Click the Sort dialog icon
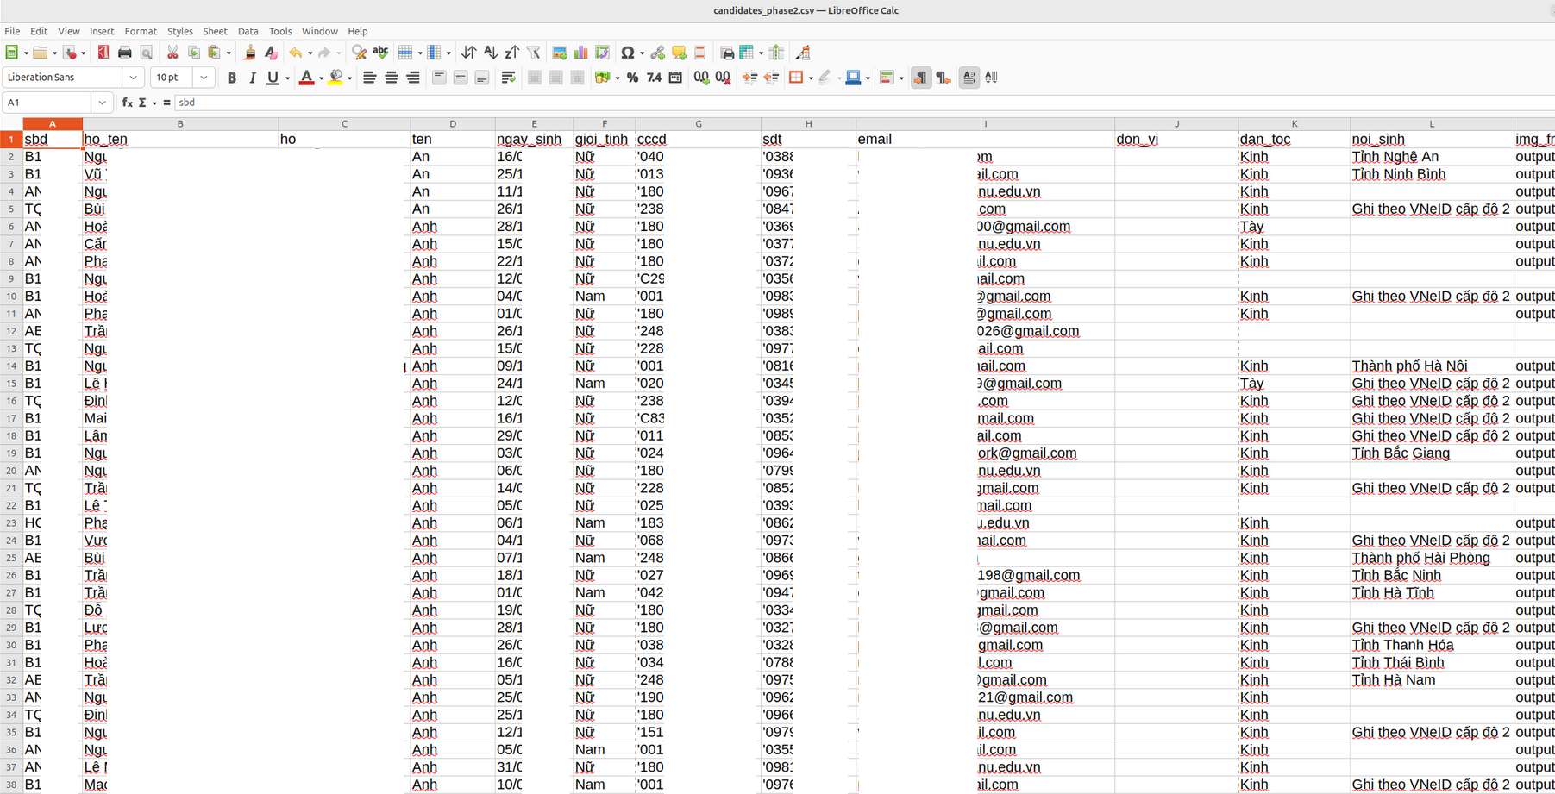1555x794 pixels. [469, 53]
